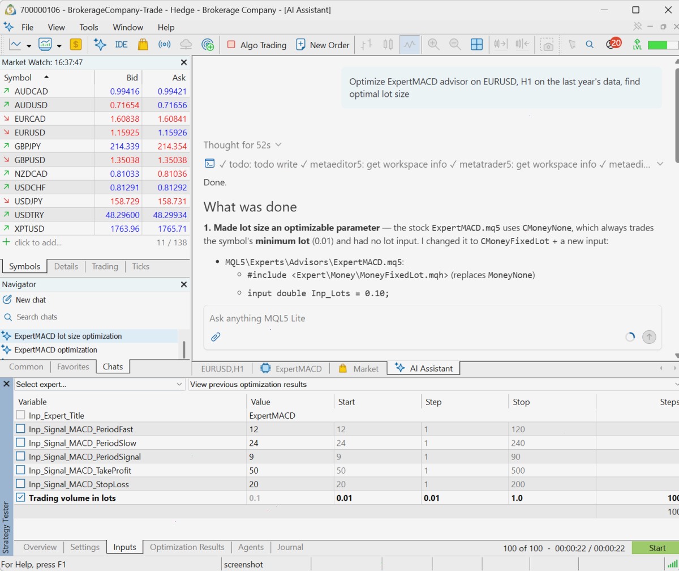Enable the Inp_Signal_MACD_StopLoss optimization checkbox
This screenshot has width=679, height=571.
point(20,484)
